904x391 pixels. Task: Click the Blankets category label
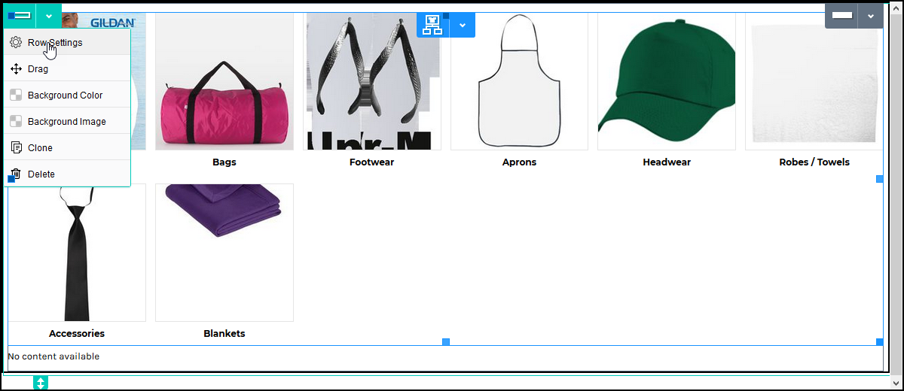pyautogui.click(x=224, y=333)
